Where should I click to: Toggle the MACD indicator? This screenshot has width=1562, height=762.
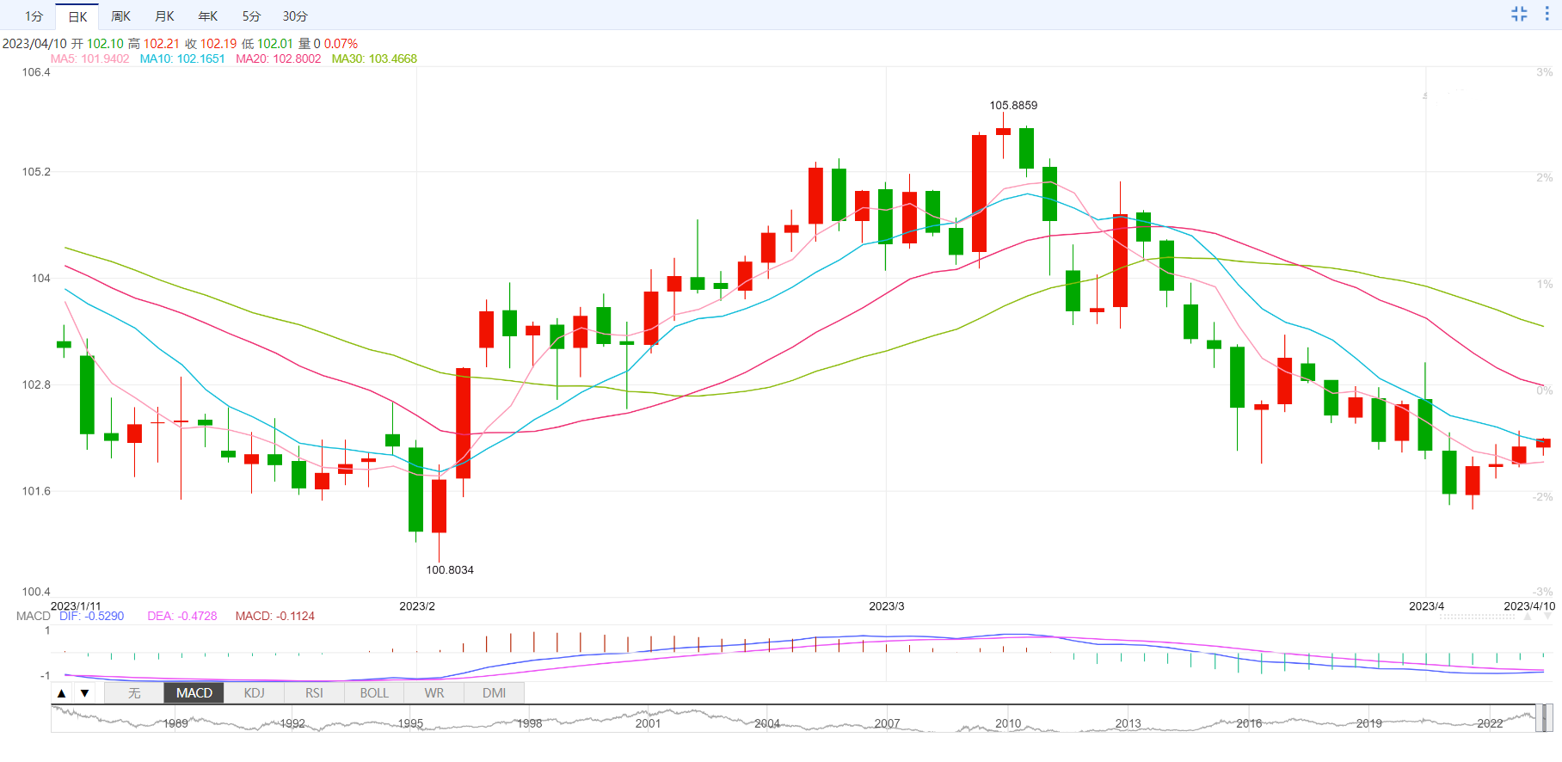pyautogui.click(x=194, y=693)
